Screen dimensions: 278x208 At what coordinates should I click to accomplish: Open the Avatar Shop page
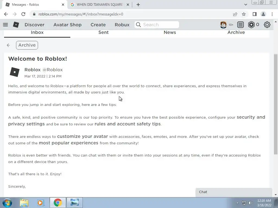(67, 25)
